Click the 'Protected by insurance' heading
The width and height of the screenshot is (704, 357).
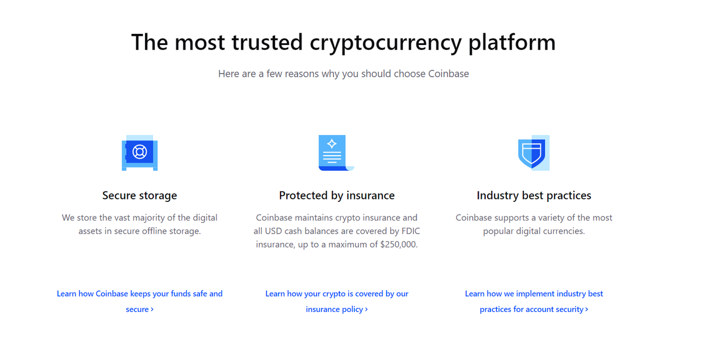click(x=337, y=195)
